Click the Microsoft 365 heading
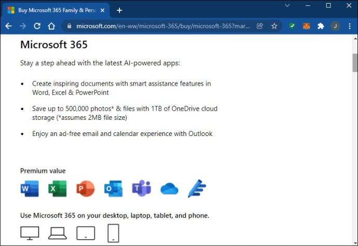358x246 pixels. pos(54,45)
